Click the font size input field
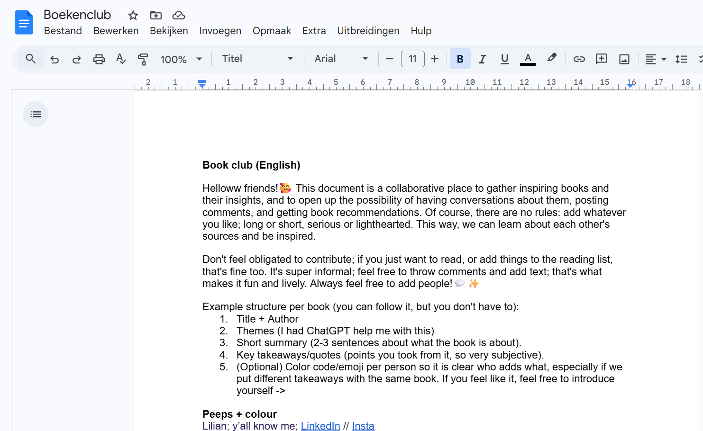Viewport: 703px width, 431px height. [x=412, y=59]
